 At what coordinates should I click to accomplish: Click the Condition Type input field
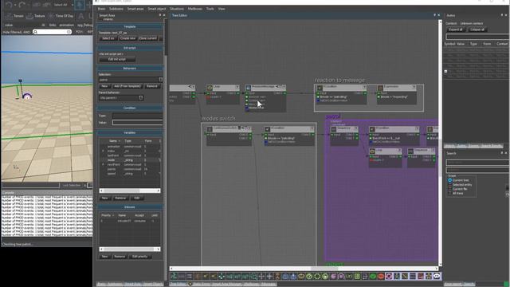137,116
